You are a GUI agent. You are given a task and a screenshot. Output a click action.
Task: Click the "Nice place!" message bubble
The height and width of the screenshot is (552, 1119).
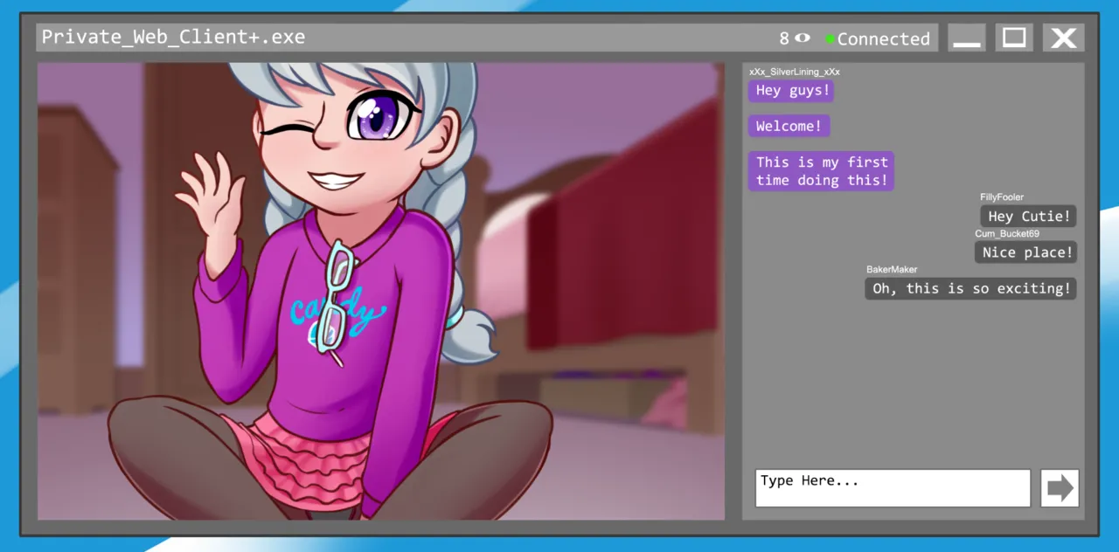pos(1025,252)
